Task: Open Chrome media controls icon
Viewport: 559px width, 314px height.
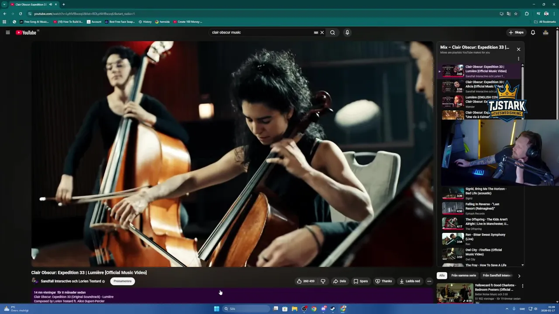Action: (x=538, y=14)
